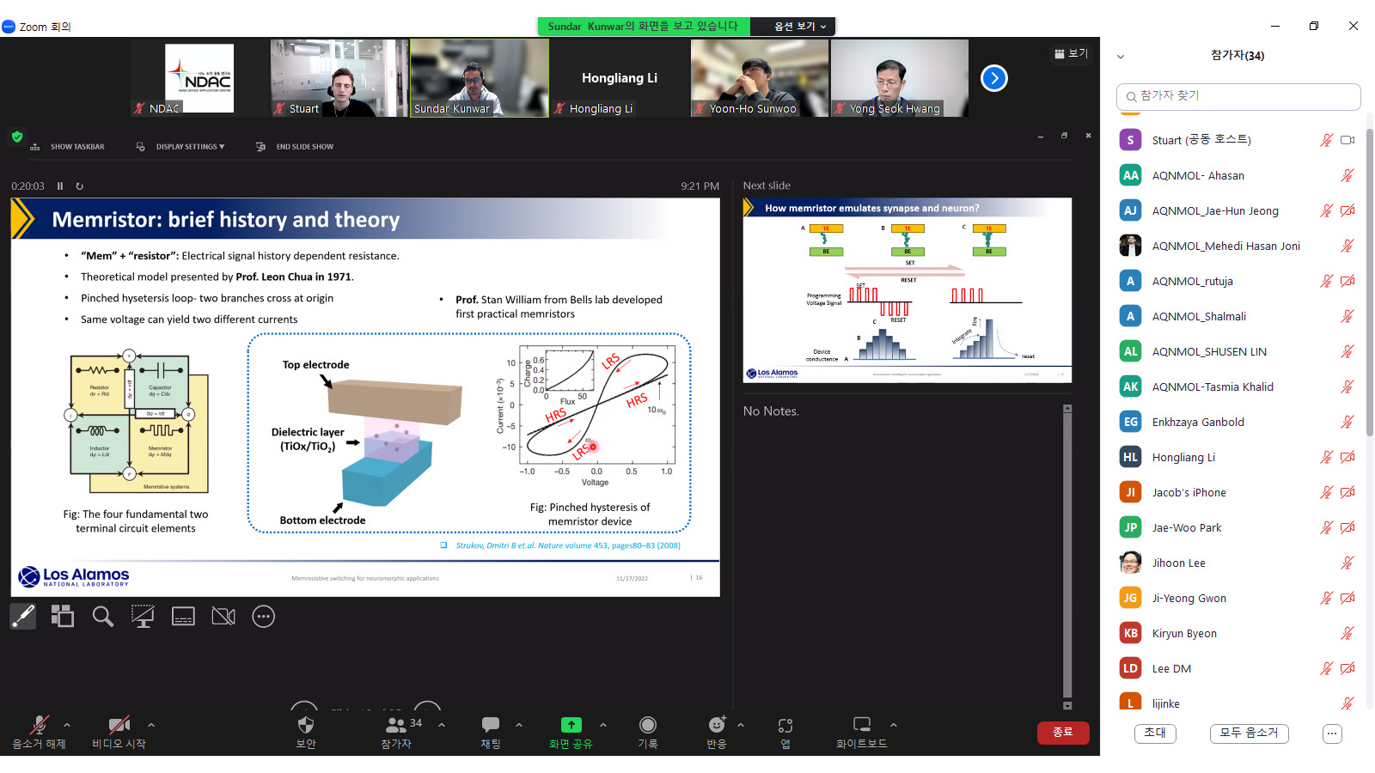This screenshot has height=773, width=1375.
Task: Pause the presentation timer
Action: coord(60,186)
